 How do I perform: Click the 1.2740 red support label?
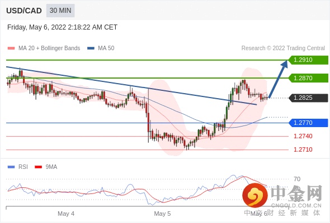click(303, 136)
